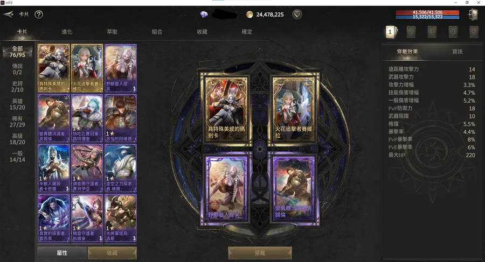The height and width of the screenshot is (262, 485).
Task: Select card deck preset 1
Action: [x=391, y=32]
